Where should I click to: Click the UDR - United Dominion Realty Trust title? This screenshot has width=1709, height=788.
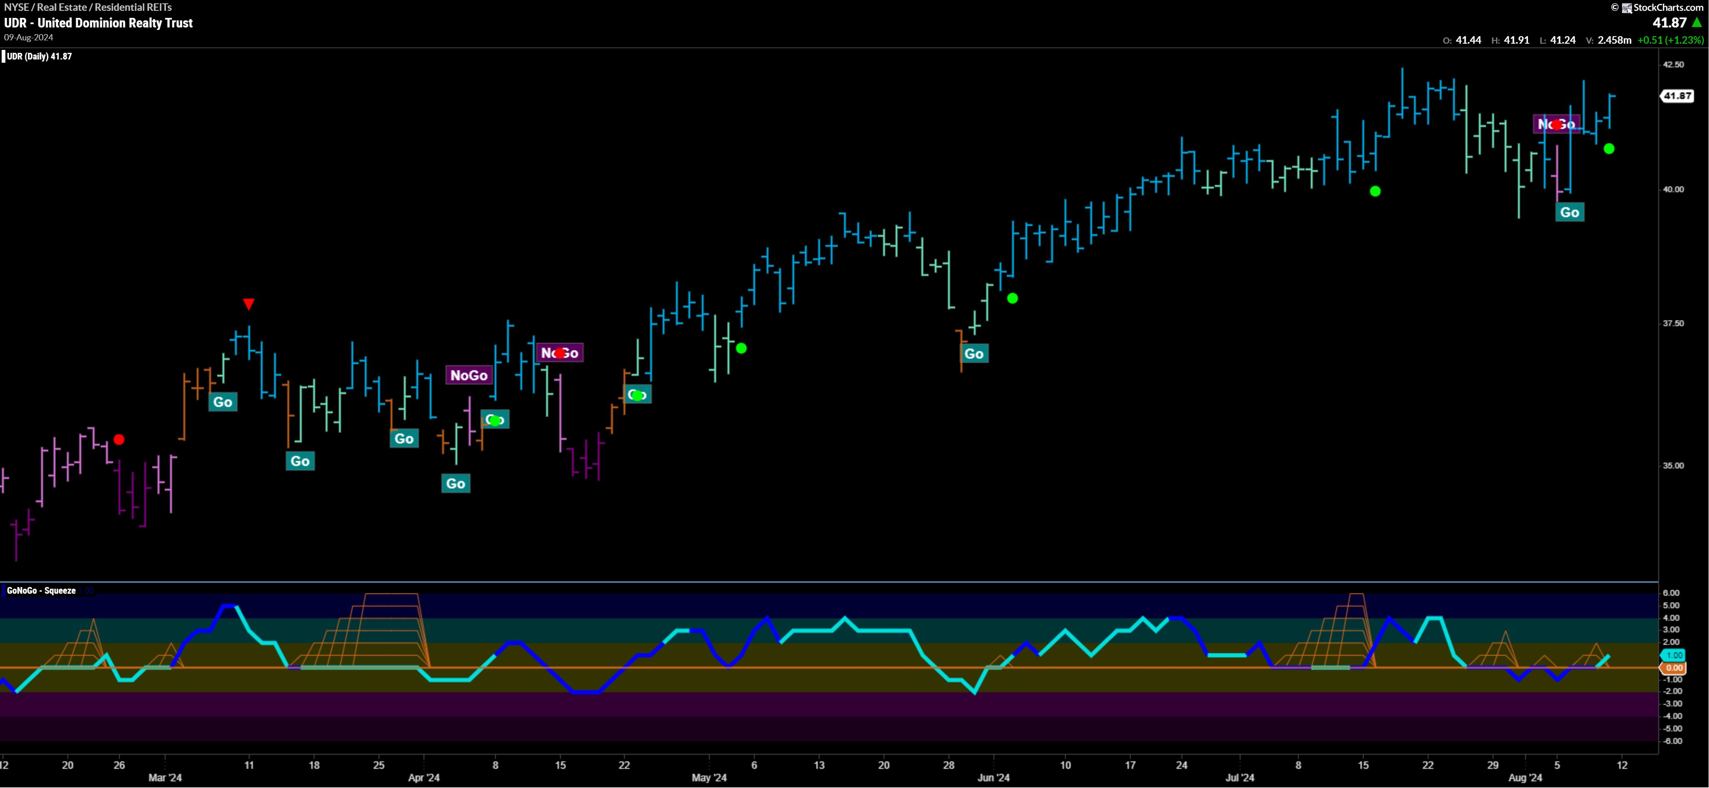coord(98,22)
